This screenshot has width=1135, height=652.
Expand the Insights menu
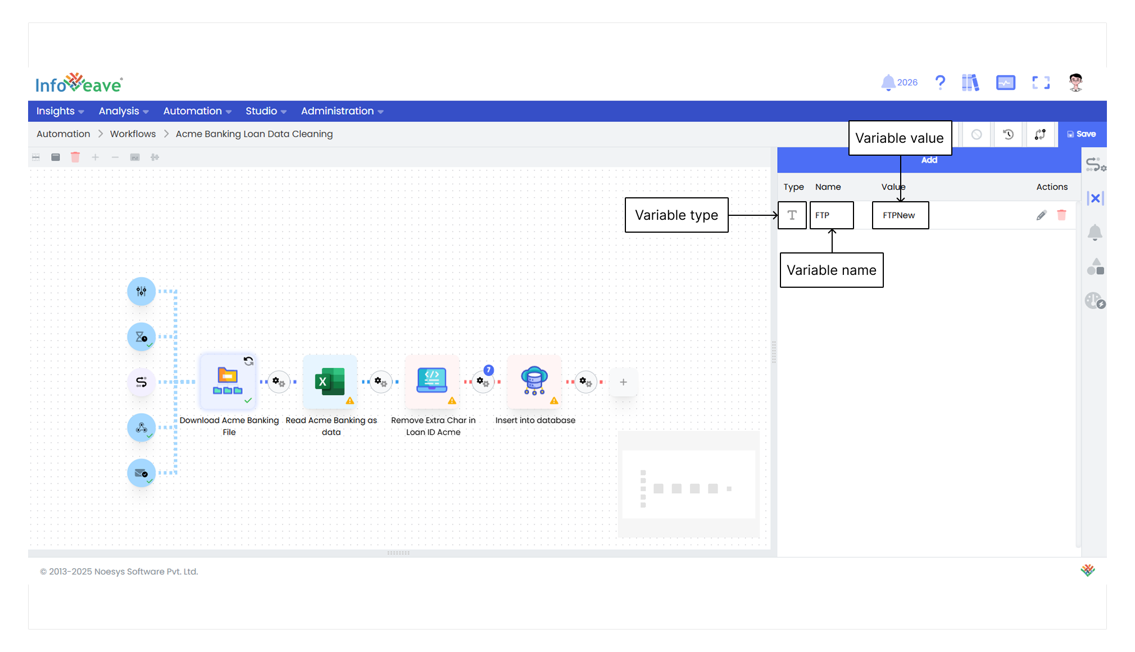coord(60,111)
